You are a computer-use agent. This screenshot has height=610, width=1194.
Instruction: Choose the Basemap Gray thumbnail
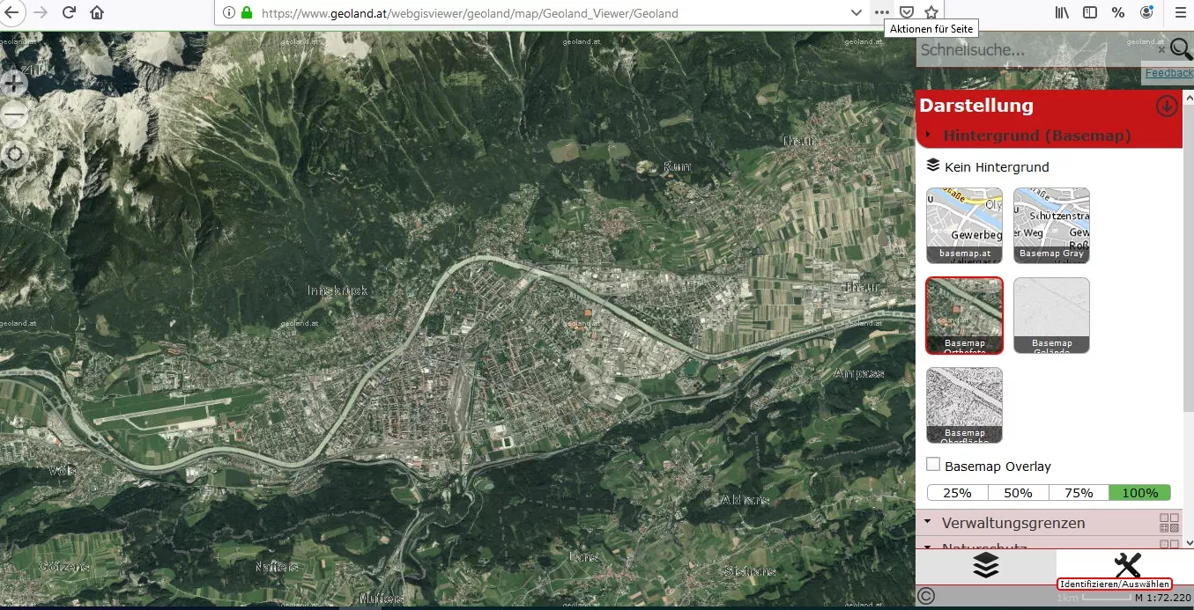click(x=1051, y=225)
